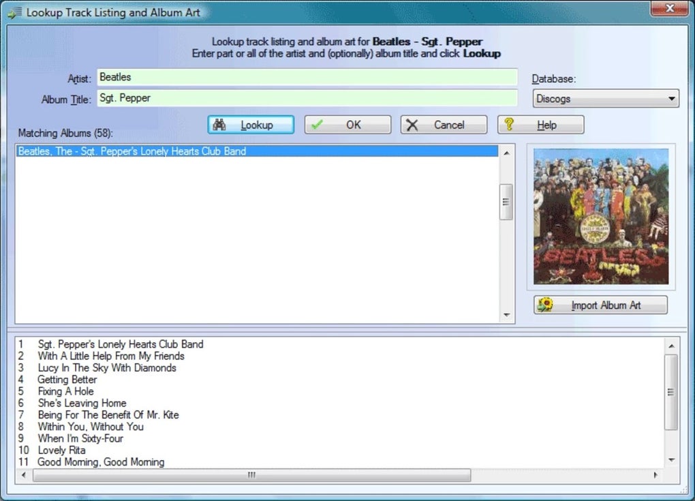Click the Sgt. Pepper album cover preview
695x501 pixels.
tap(600, 215)
